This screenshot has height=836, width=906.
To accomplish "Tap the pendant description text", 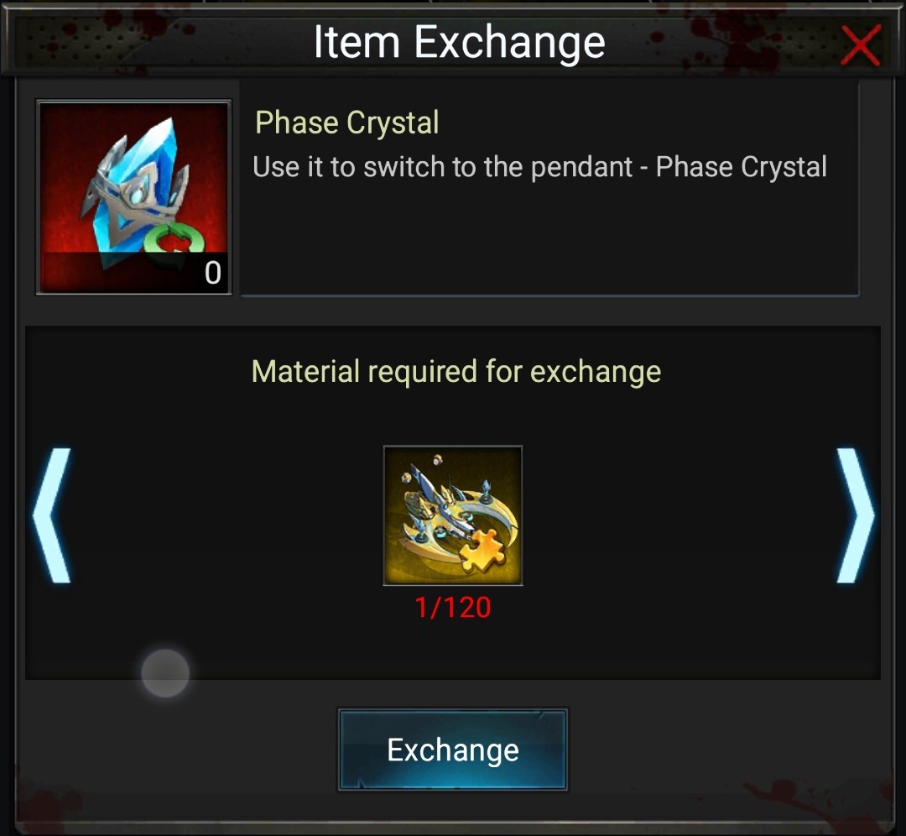I will [539, 167].
